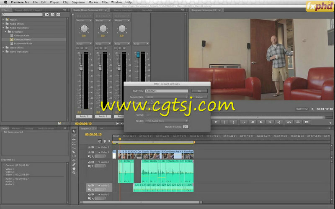The width and height of the screenshot is (335, 209).
Task: Select the Pen tool
Action: coord(74,164)
